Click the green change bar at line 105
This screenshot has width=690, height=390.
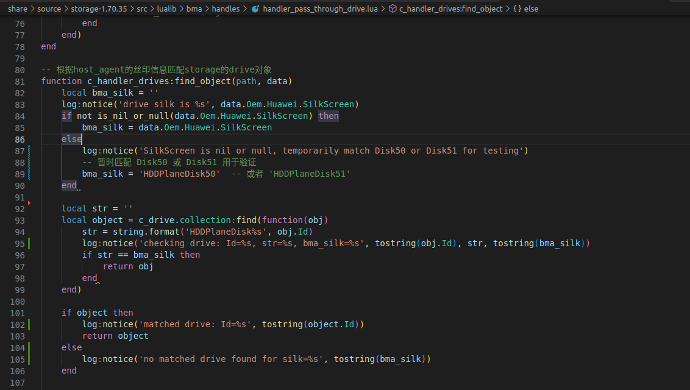coord(29,359)
